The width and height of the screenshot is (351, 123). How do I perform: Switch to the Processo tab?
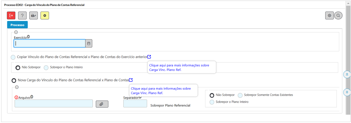click(17, 25)
